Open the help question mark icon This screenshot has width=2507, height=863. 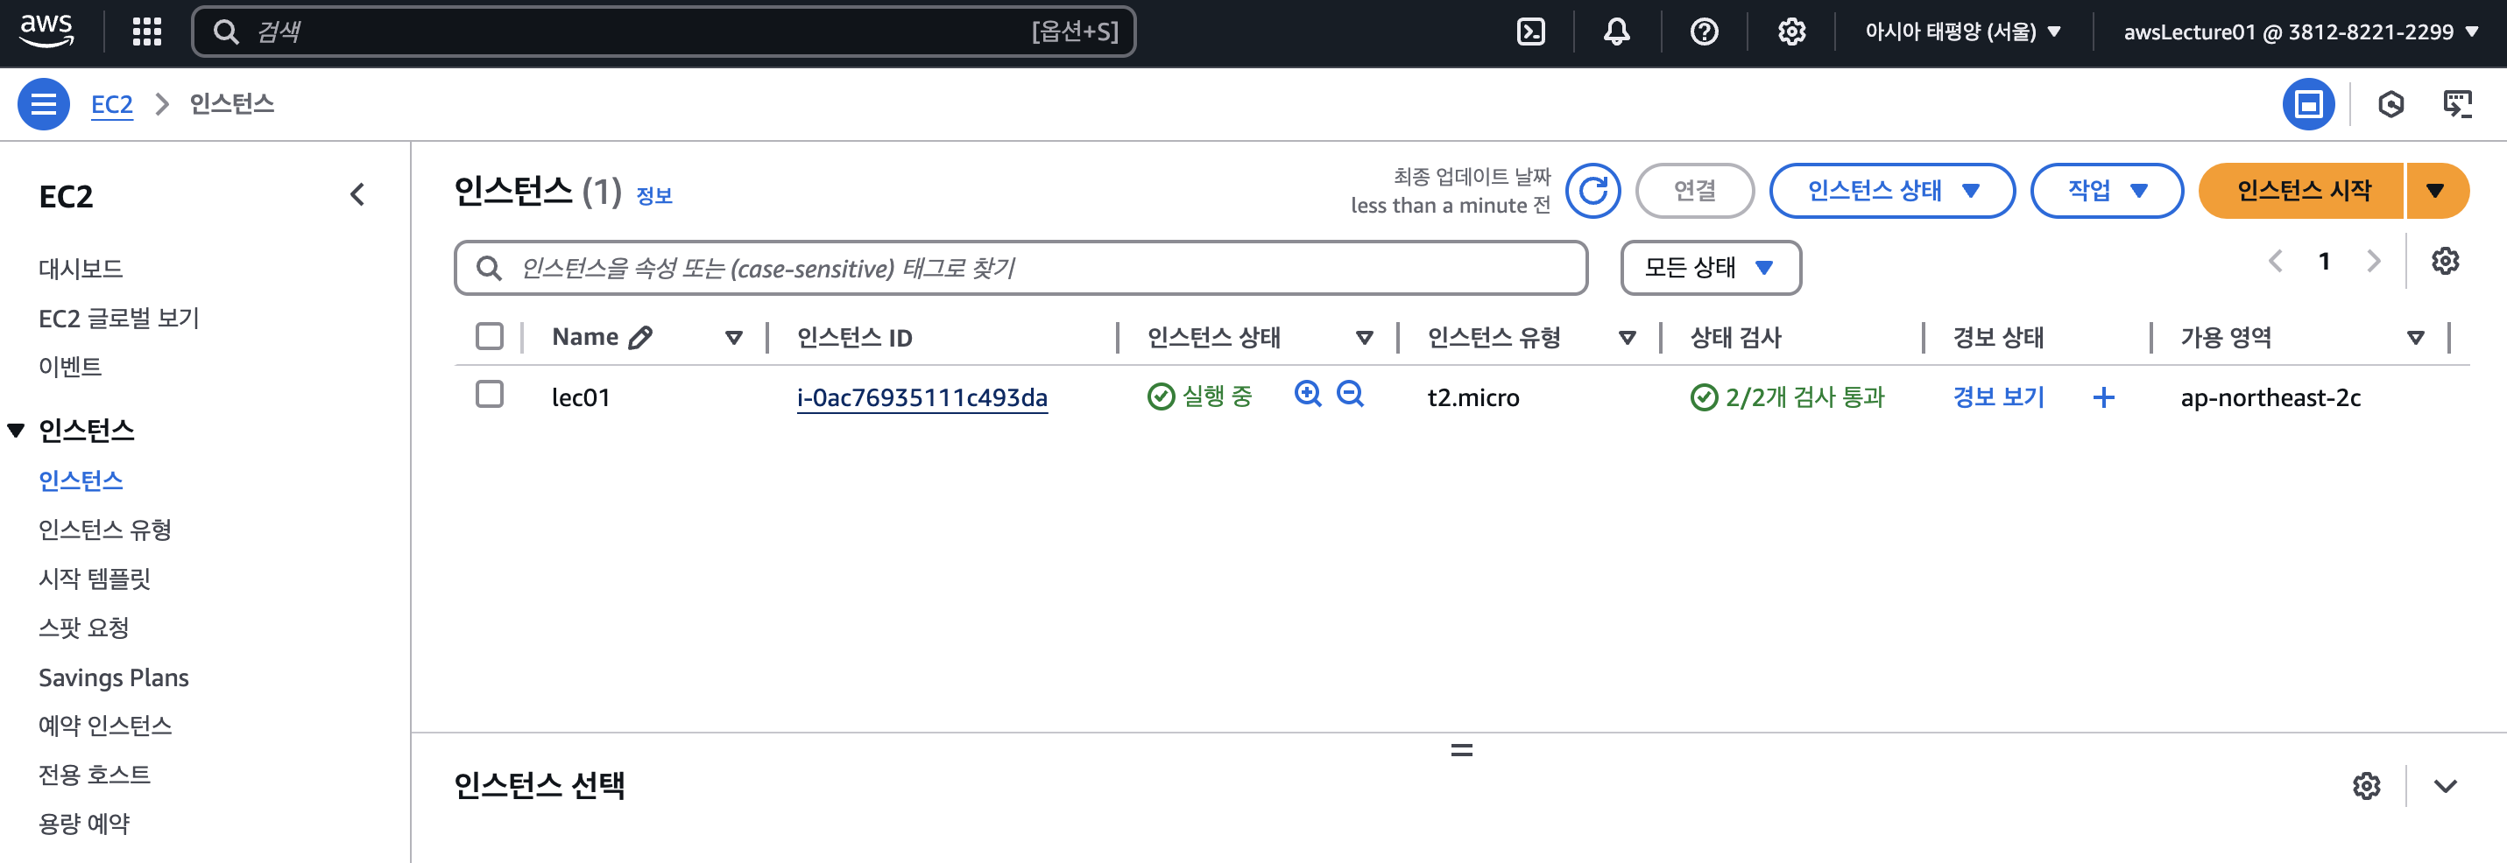tap(1704, 32)
